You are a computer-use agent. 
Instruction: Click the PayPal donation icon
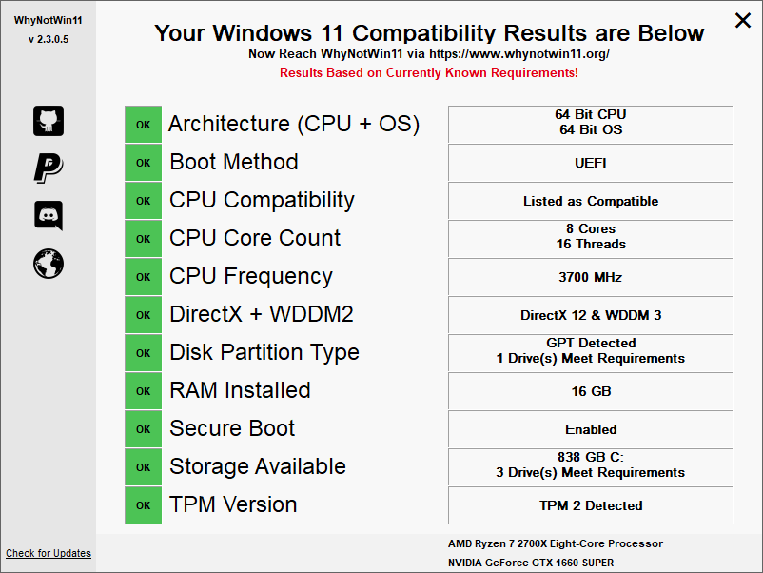point(49,168)
